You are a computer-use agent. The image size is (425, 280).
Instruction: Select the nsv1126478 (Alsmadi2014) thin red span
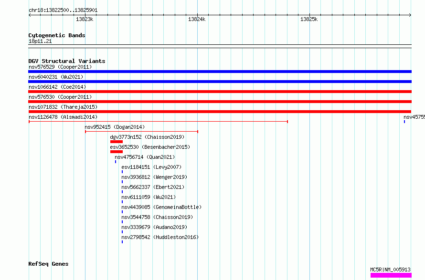click(158, 122)
